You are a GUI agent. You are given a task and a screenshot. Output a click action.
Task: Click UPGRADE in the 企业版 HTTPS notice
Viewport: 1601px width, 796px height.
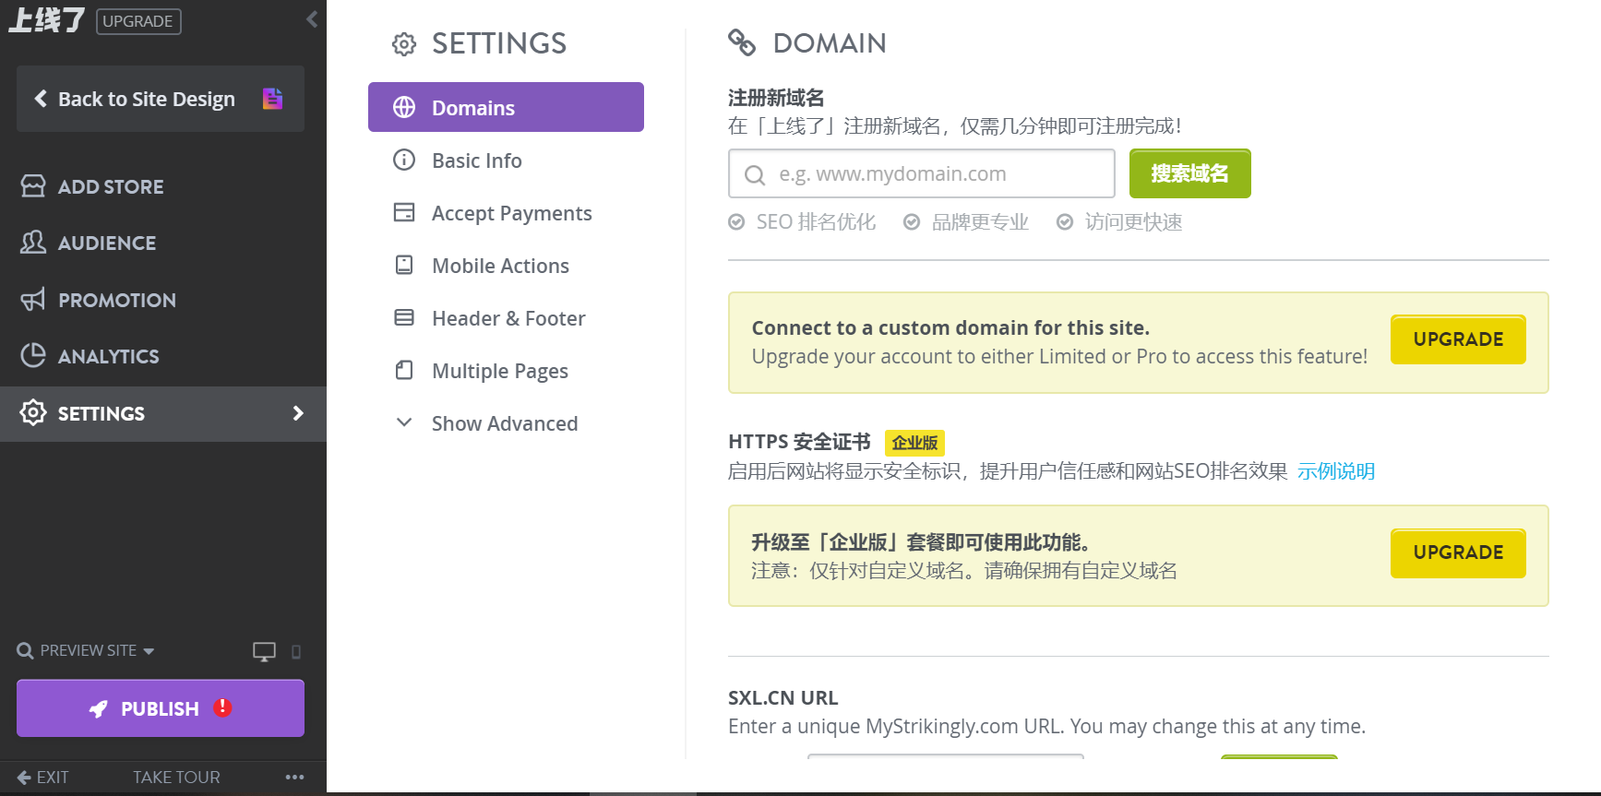[x=1458, y=552]
